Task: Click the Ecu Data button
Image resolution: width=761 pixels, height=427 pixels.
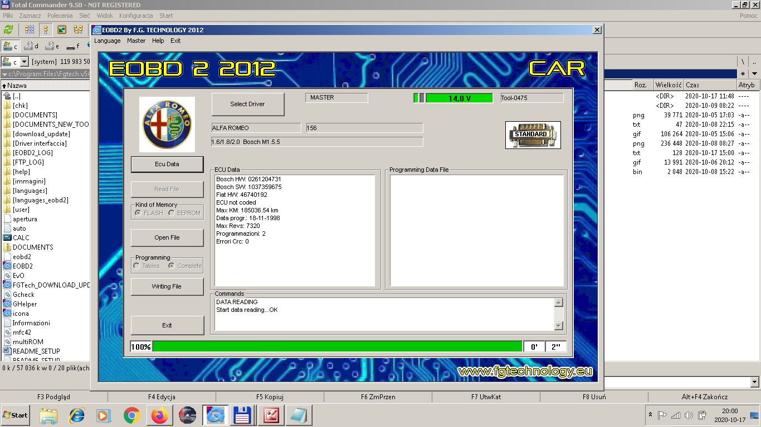Action: [x=167, y=164]
